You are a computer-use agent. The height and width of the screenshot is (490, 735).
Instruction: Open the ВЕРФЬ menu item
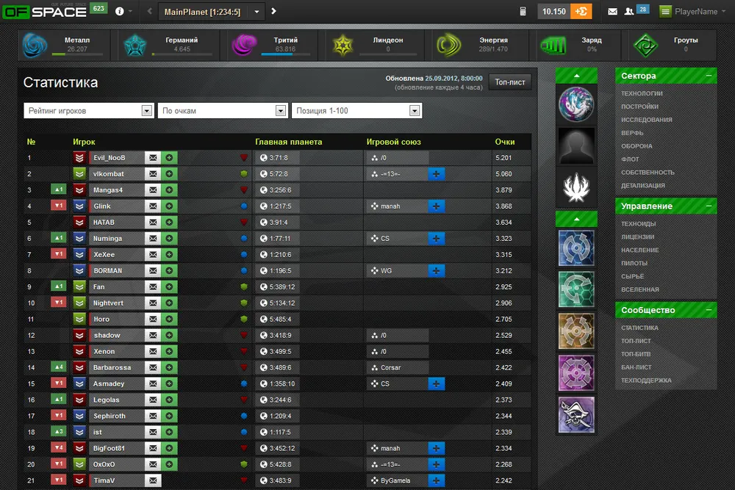[x=632, y=133]
